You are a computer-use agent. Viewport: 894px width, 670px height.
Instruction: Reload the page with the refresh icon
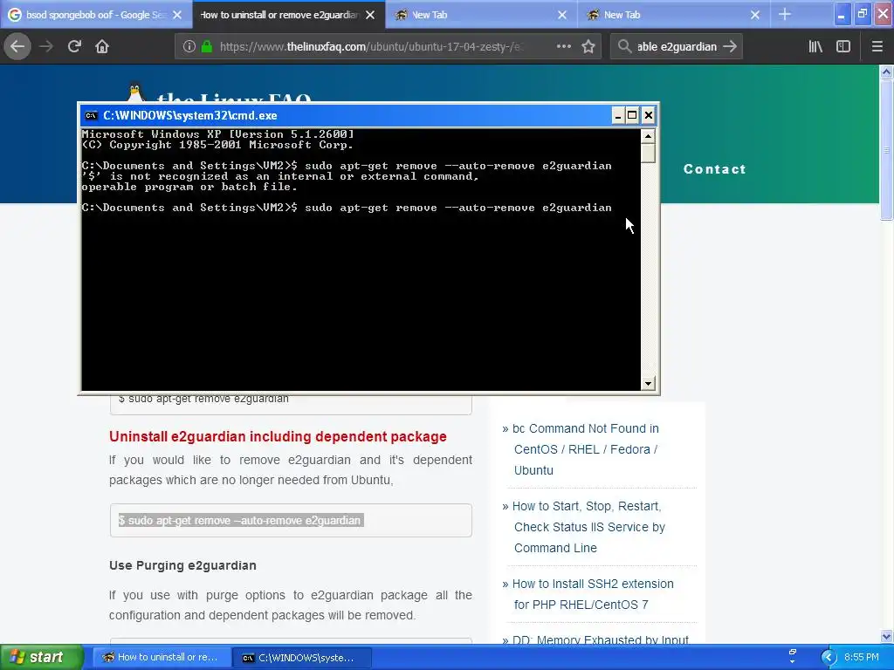pos(74,46)
